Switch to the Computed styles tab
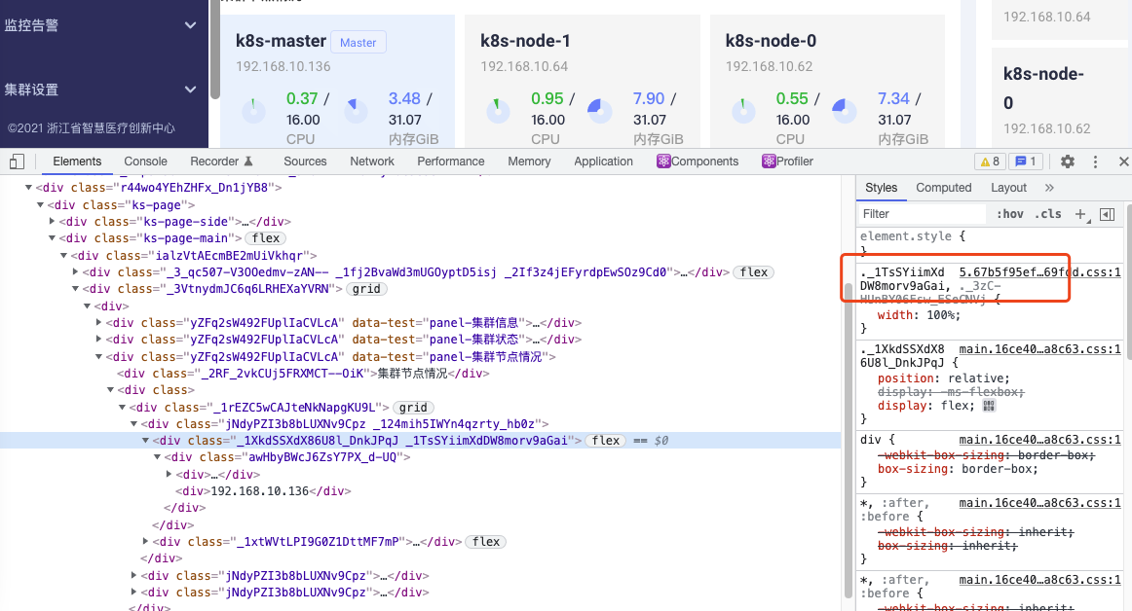Viewport: 1132px width, 611px height. [x=943, y=187]
